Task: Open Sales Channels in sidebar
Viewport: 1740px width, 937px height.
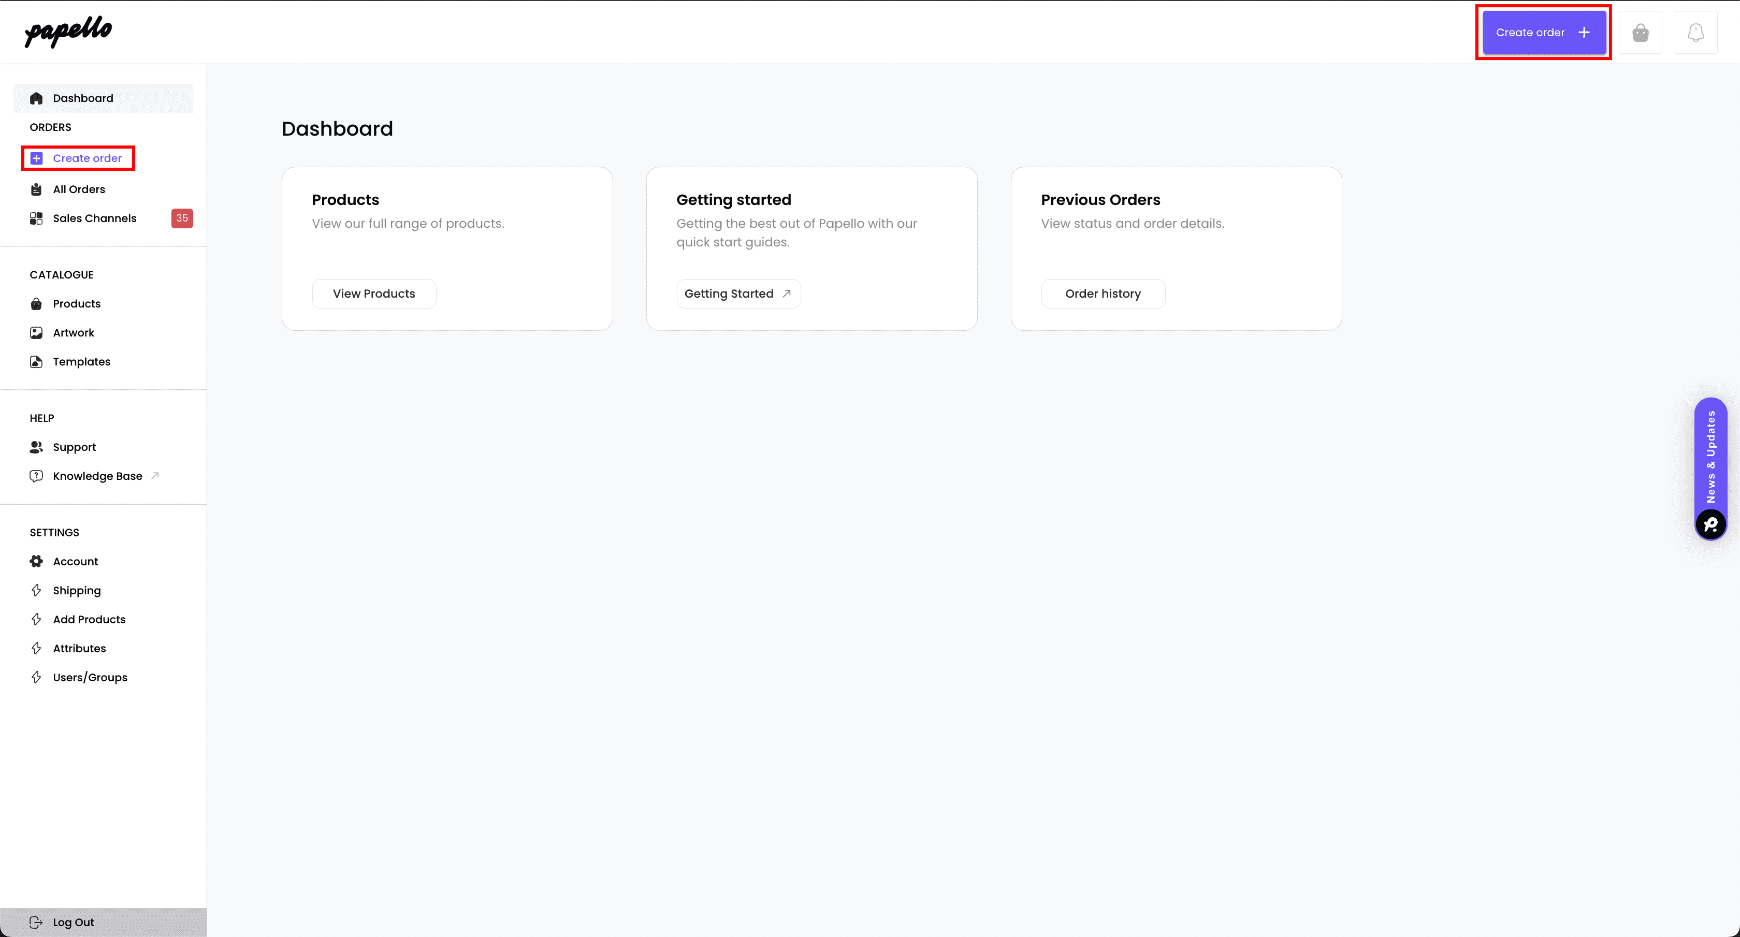Action: pyautogui.click(x=95, y=218)
